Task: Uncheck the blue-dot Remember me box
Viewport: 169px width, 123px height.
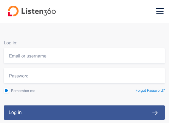Action: (x=6, y=91)
